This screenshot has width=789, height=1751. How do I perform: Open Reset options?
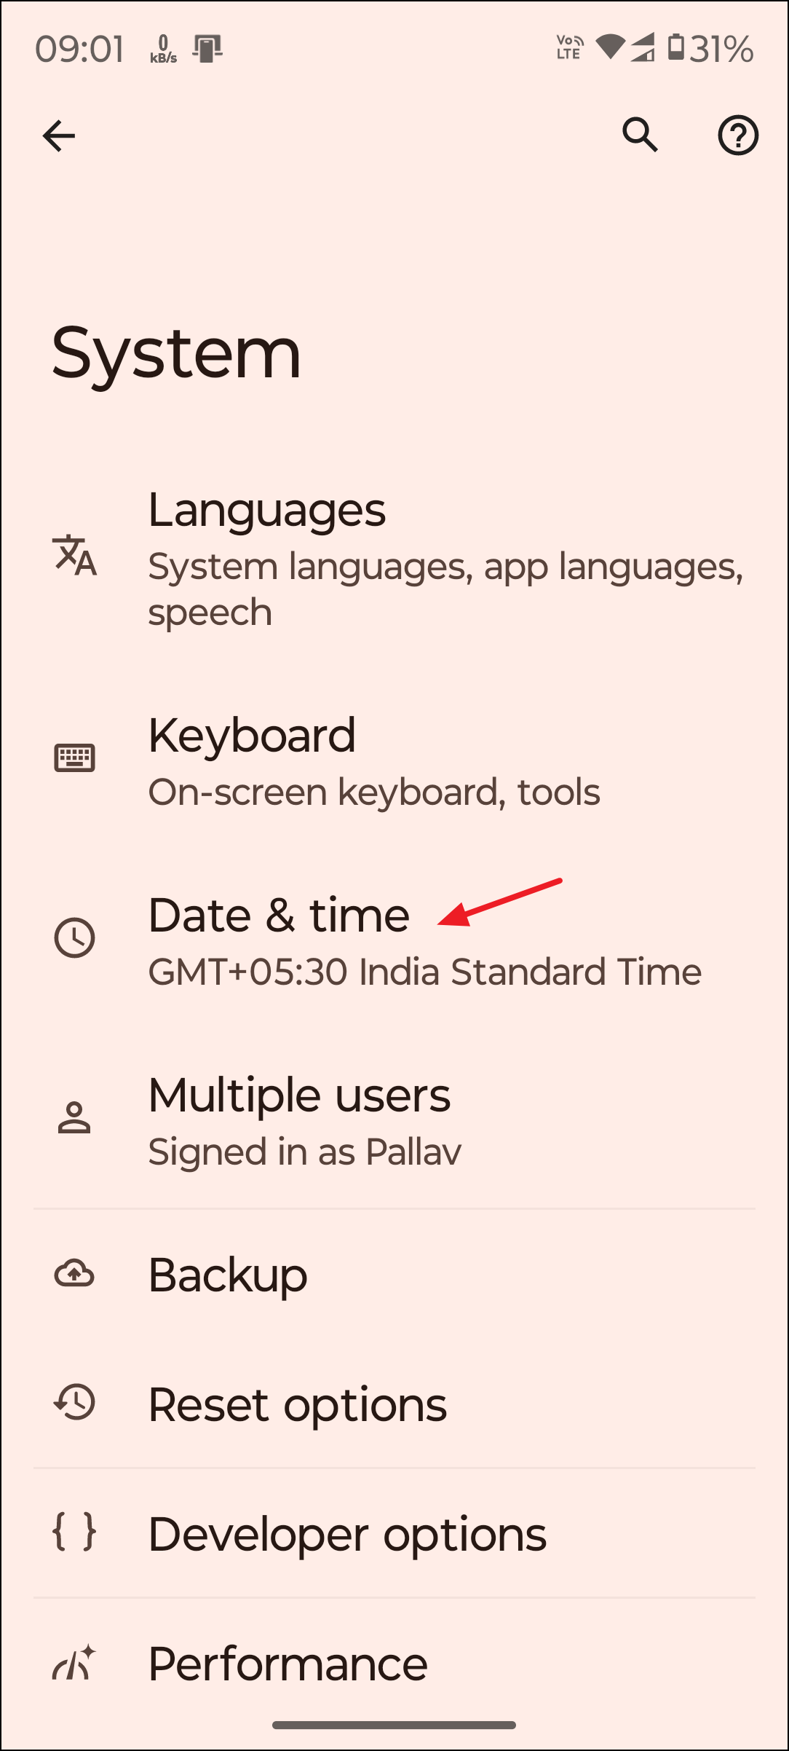coord(297,1404)
